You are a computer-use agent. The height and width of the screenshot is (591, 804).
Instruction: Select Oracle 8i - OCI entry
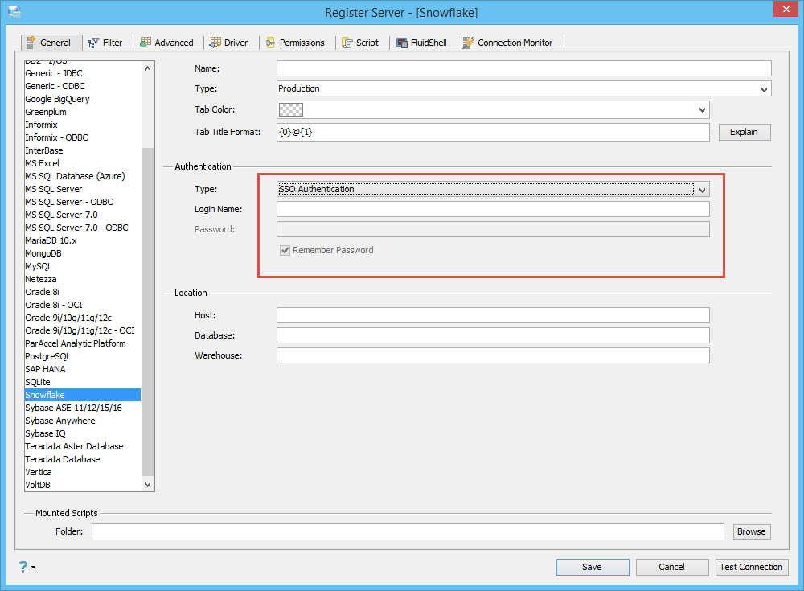83,305
